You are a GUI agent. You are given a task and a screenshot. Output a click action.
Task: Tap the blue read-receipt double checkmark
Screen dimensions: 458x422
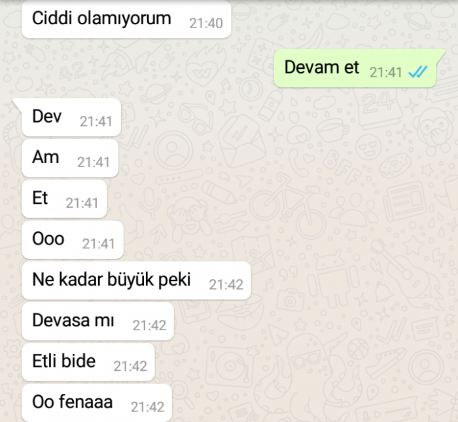click(x=418, y=72)
